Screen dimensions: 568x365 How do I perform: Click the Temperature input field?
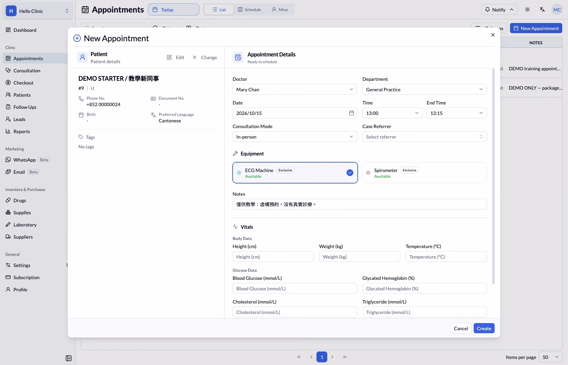pyautogui.click(x=446, y=257)
